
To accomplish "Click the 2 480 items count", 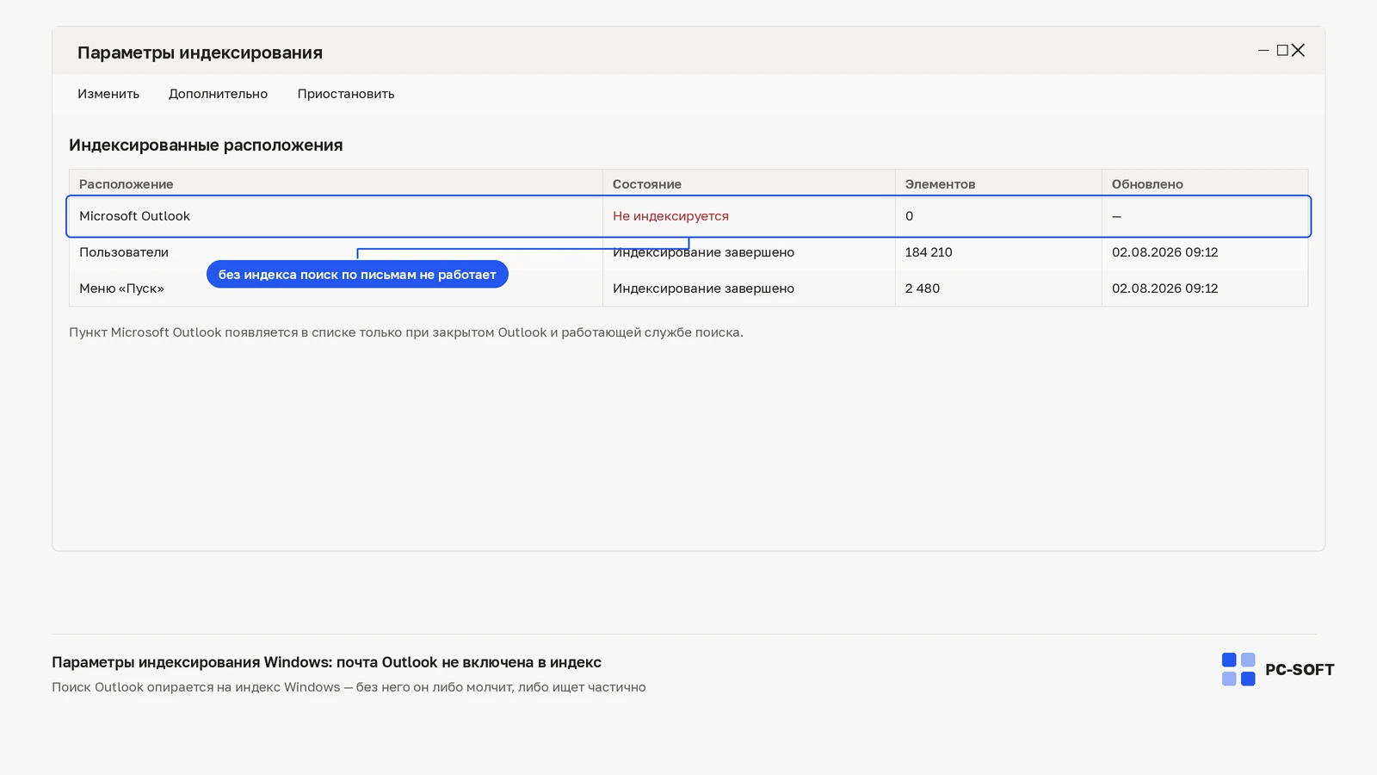I will click(x=923, y=288).
